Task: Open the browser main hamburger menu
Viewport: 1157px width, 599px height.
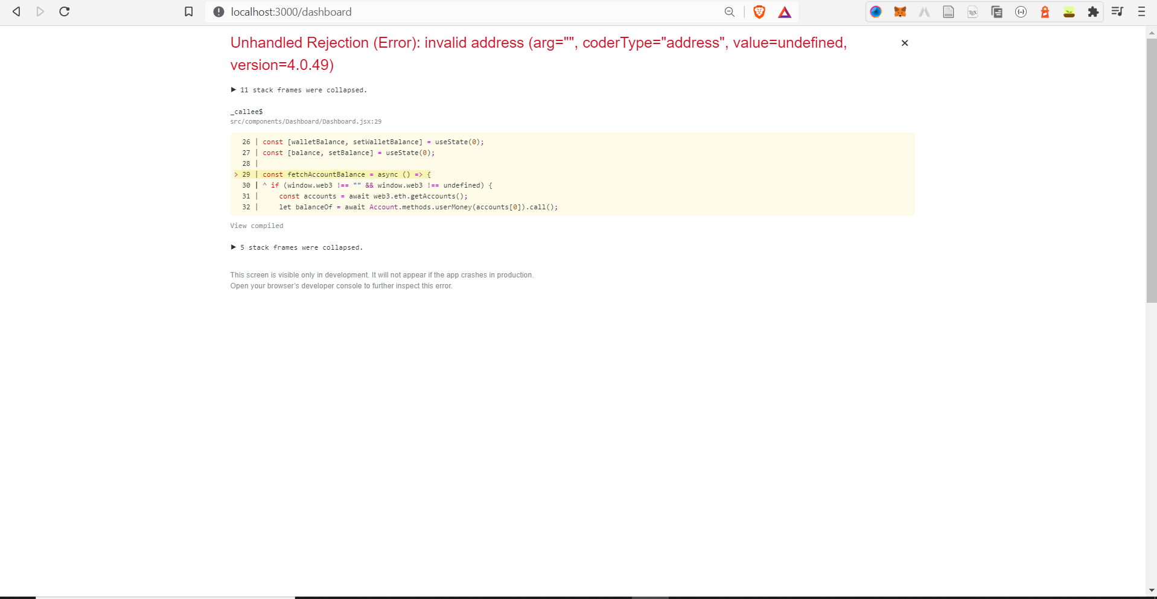Action: coord(1141,11)
